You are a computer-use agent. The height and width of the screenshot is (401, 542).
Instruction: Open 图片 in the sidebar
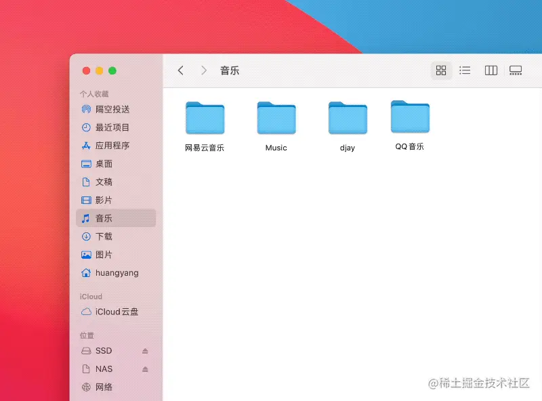click(x=104, y=255)
